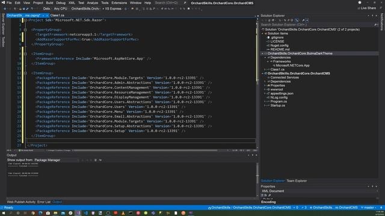This screenshot has height=216, width=385.
Task: Switch to the Team Explorer tab
Action: (x=297, y=181)
